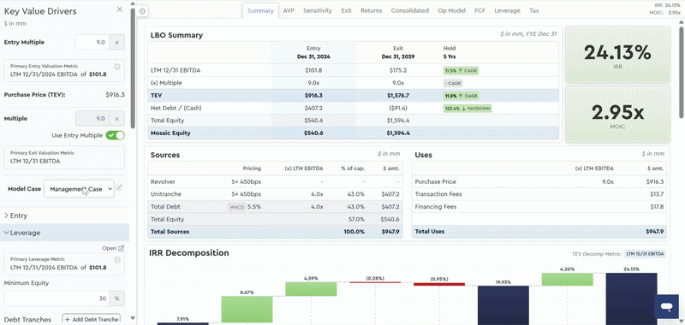685x325 pixels.
Task: Open the Consolidated tab
Action: (410, 10)
